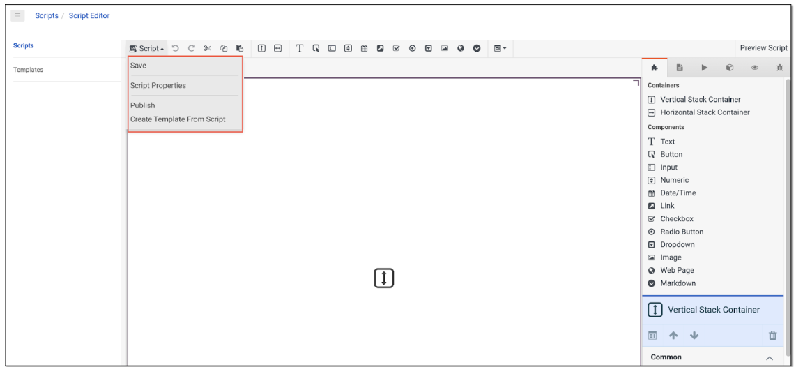
Task: Click the Copy toolbar icon
Action: coord(223,48)
